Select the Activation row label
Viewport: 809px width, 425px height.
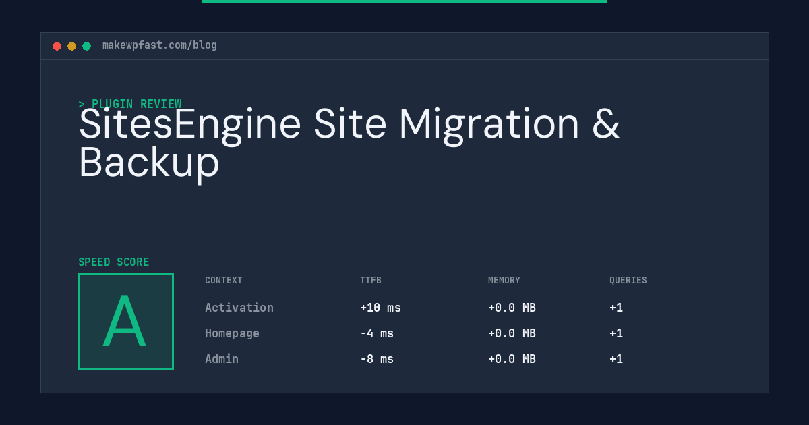coord(239,308)
